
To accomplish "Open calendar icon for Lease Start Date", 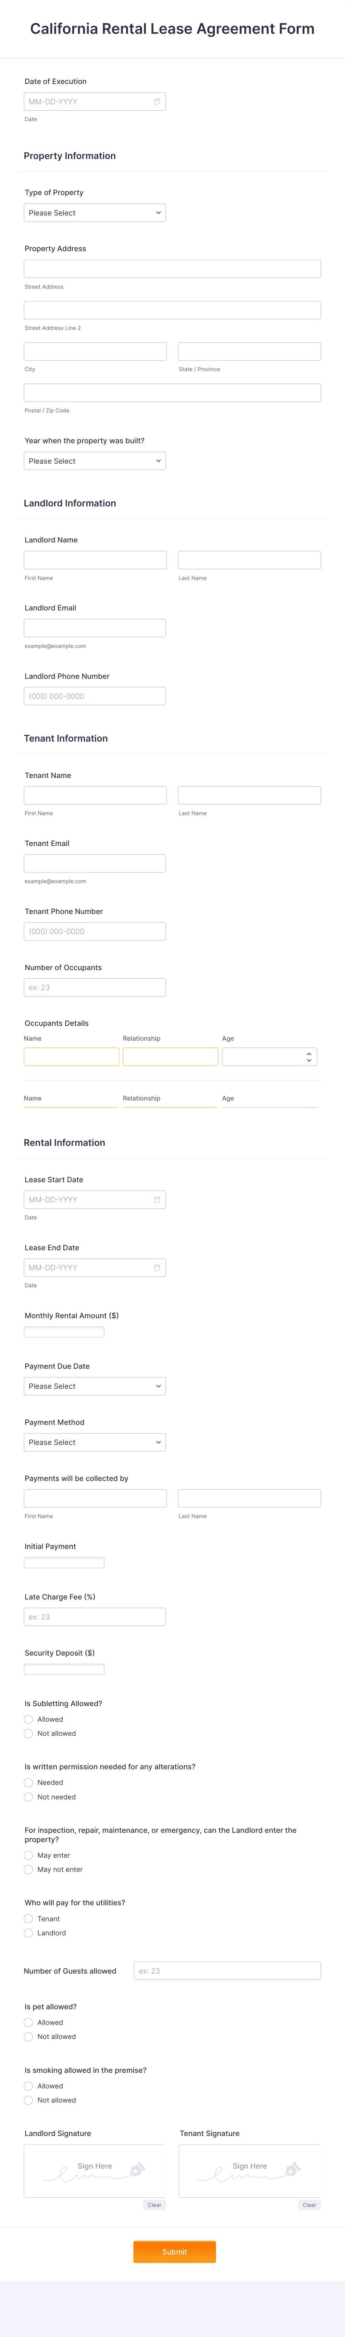I will coord(157,1199).
